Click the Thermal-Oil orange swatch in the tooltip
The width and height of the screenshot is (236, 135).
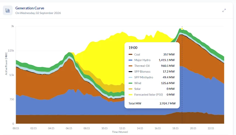pos(130,66)
